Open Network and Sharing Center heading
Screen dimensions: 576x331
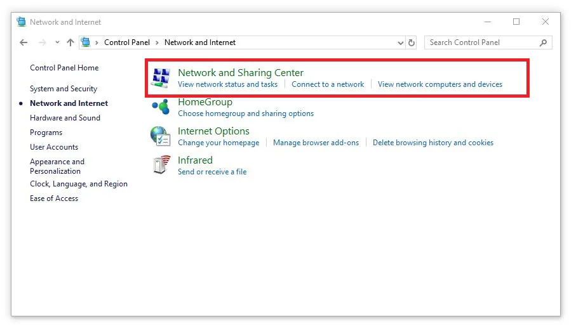(x=241, y=73)
